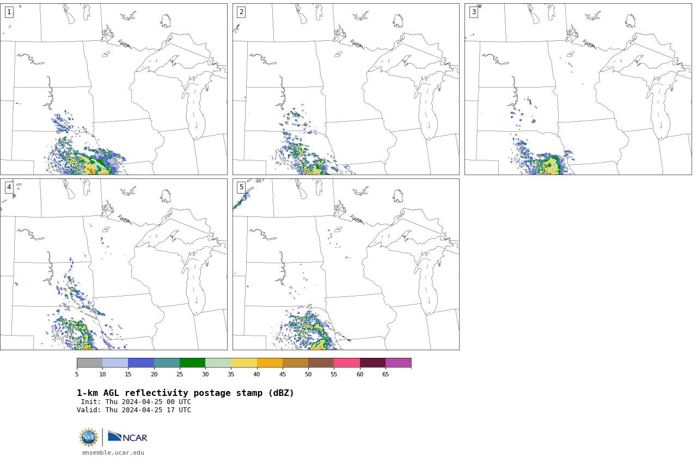This screenshot has height=459, width=697.
Task: Click the colorbar tick label 50
Action: (308, 374)
